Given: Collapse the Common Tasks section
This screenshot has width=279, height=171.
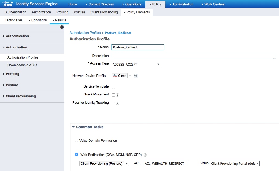Looking at the screenshot, I should pos(73,127).
